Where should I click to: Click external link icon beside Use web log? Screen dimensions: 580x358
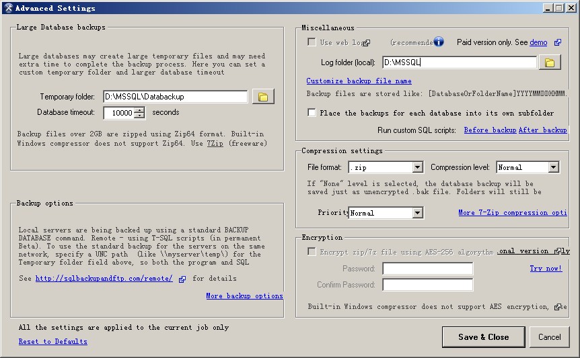pyautogui.click(x=367, y=43)
